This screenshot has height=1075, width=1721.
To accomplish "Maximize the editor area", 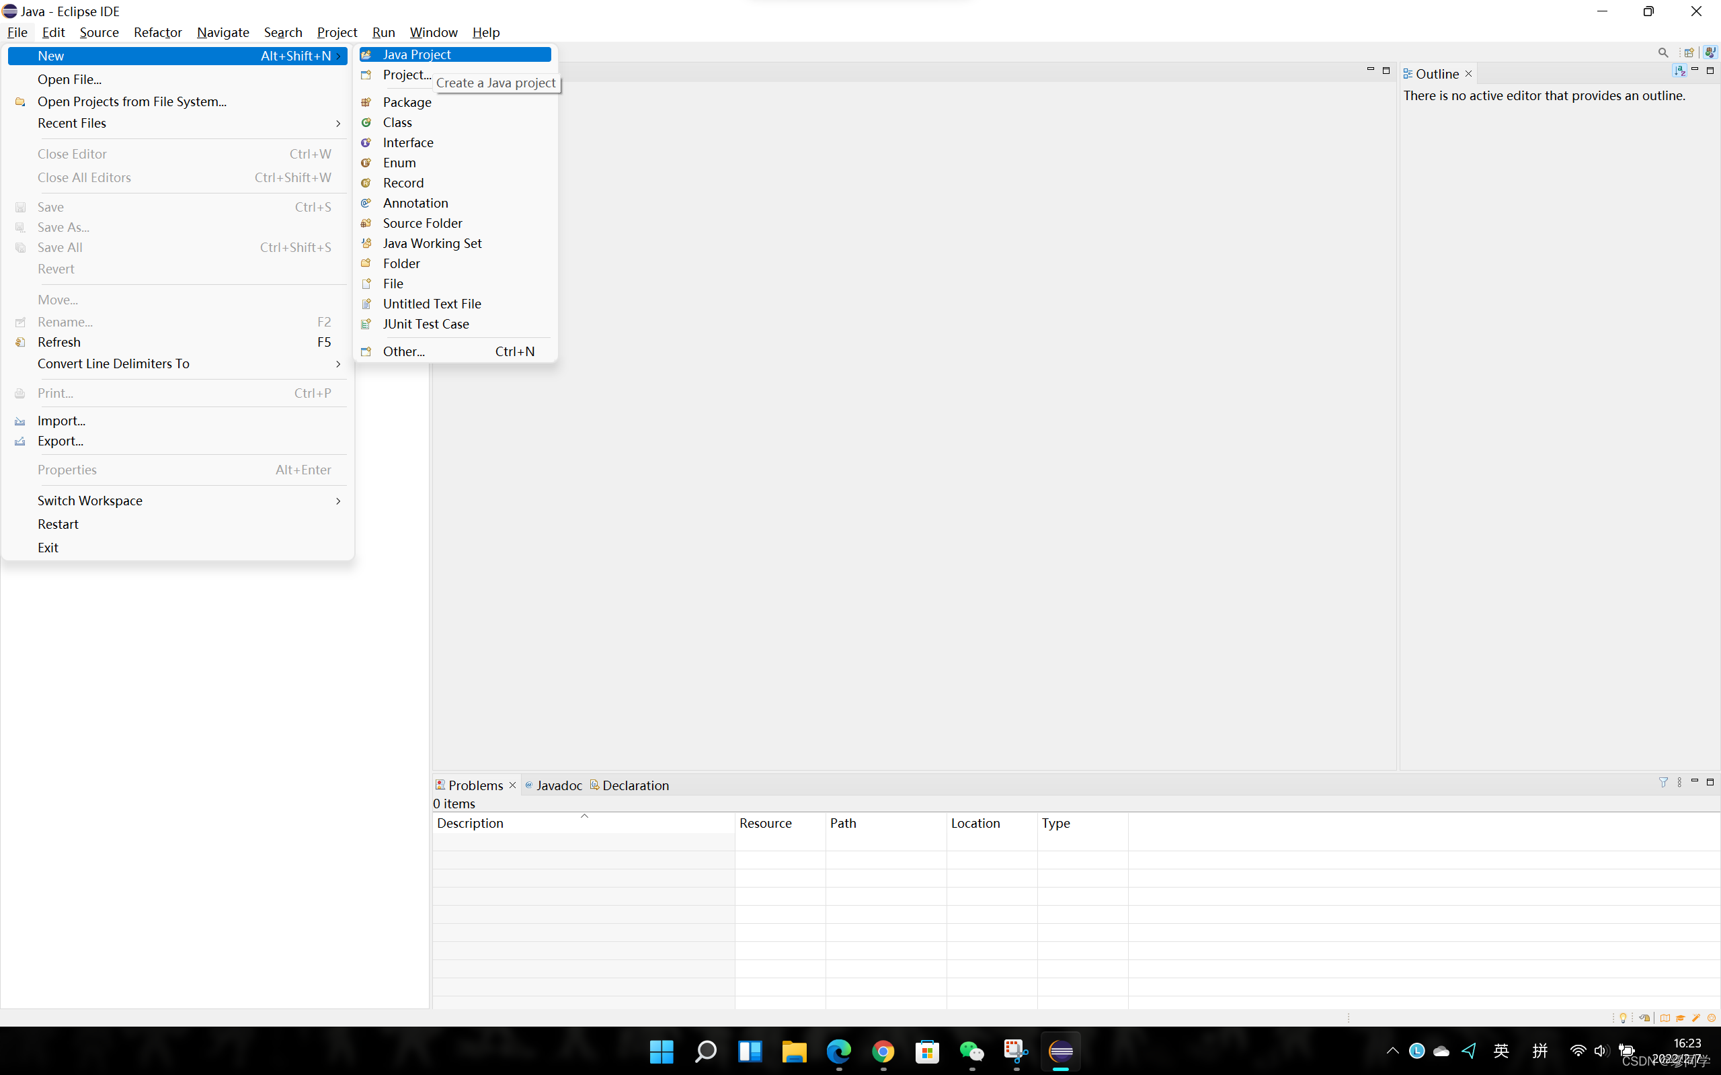I will [x=1386, y=71].
